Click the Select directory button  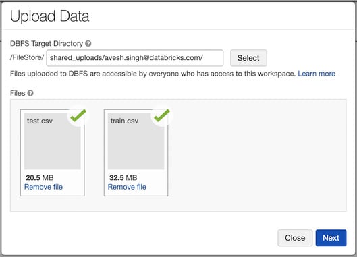248,58
